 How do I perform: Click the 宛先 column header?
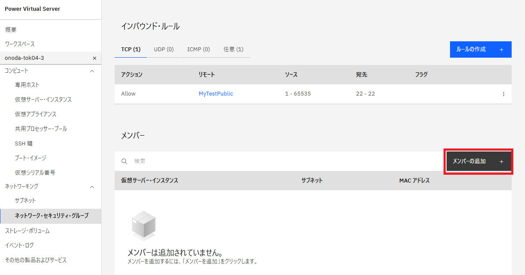pos(362,74)
